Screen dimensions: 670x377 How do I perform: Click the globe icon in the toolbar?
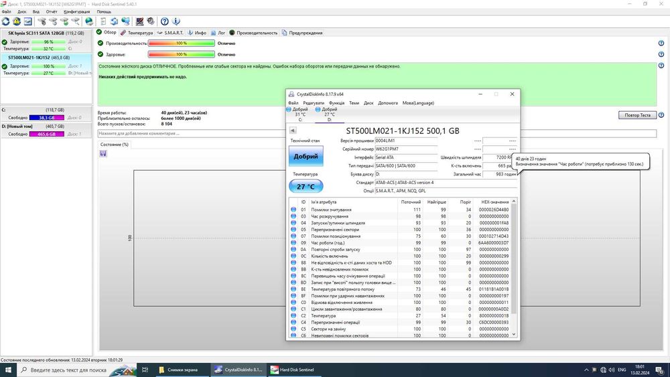coord(88,21)
